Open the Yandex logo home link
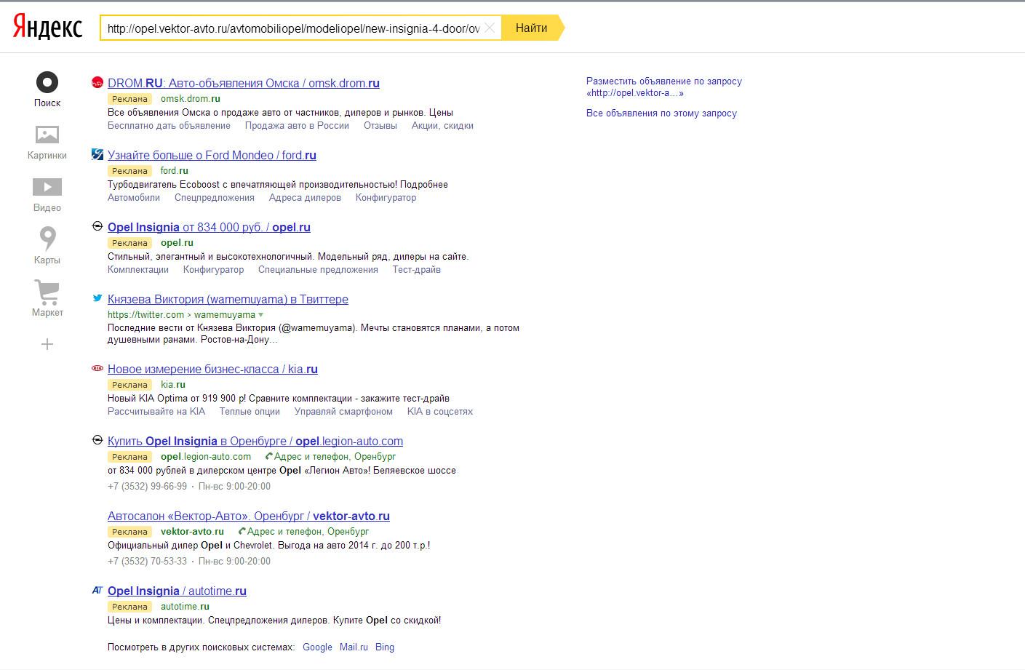 tap(47, 28)
